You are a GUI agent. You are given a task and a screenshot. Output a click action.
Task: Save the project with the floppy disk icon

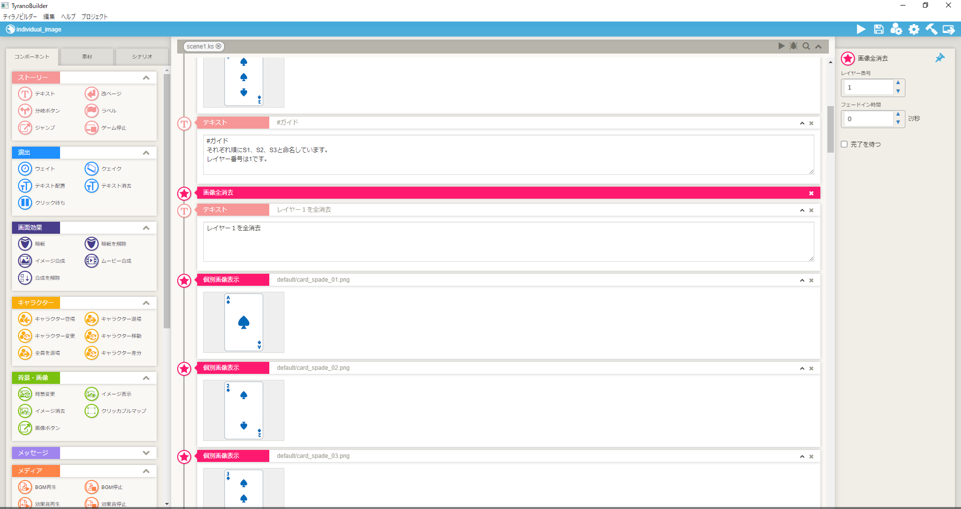click(878, 30)
